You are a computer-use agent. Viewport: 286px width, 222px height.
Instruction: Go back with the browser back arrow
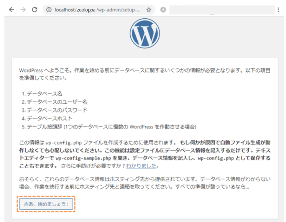tap(12, 10)
